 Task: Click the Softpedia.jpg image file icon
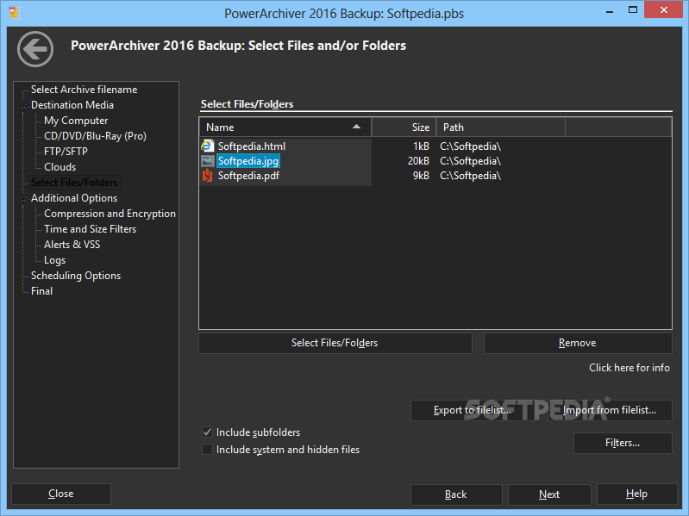click(x=208, y=161)
